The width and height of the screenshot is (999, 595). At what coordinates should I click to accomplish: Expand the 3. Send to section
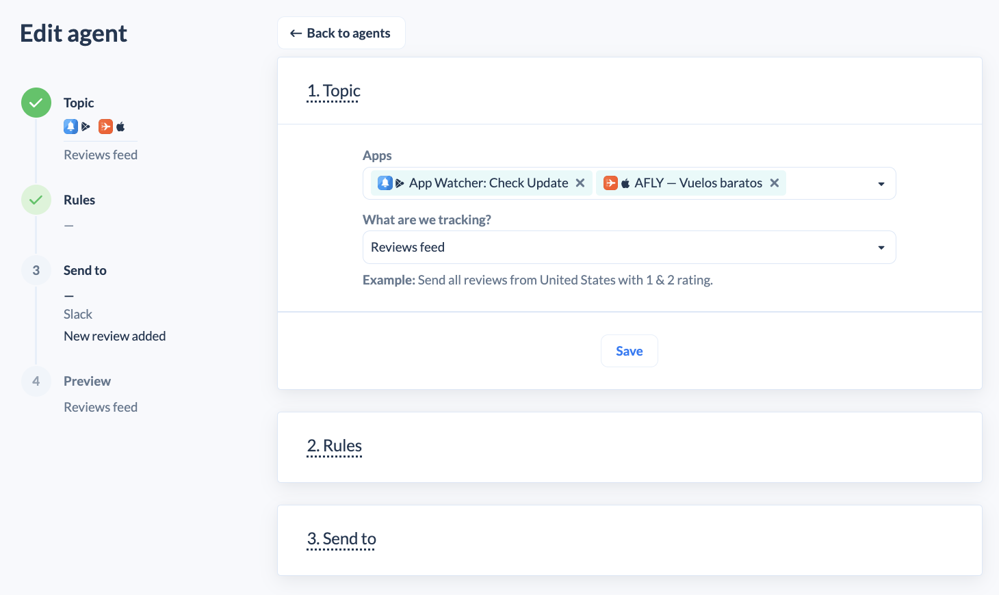341,539
